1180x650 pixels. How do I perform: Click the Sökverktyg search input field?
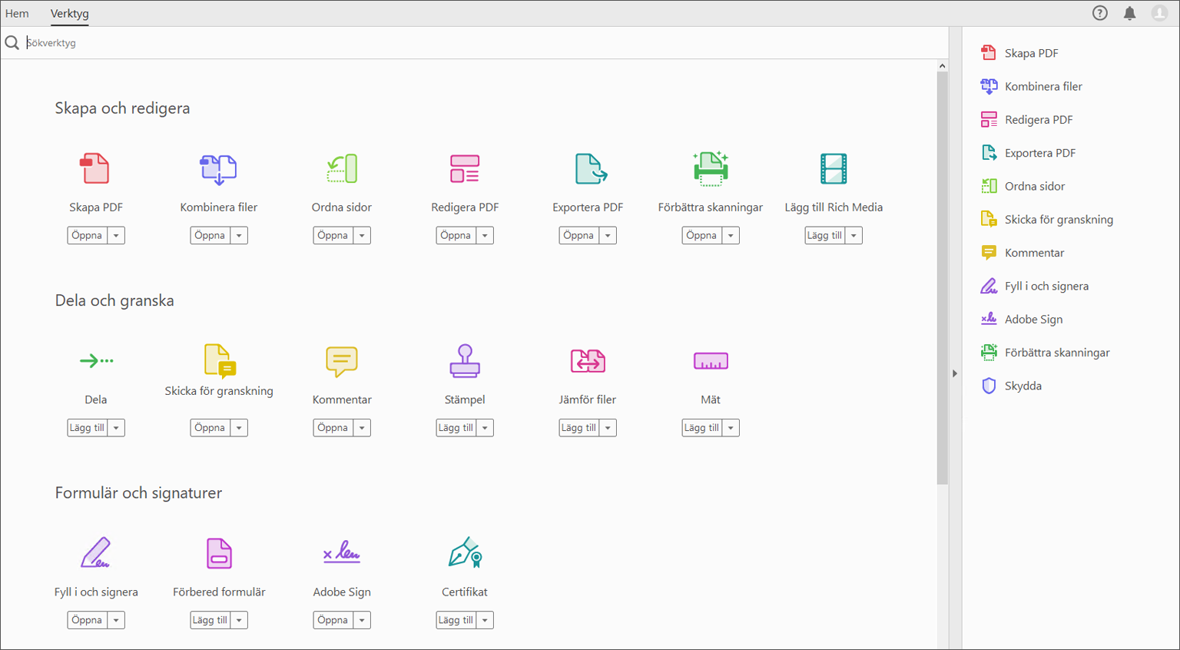(484, 43)
